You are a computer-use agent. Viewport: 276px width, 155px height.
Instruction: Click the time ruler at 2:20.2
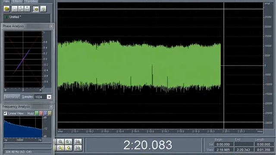coord(241,131)
